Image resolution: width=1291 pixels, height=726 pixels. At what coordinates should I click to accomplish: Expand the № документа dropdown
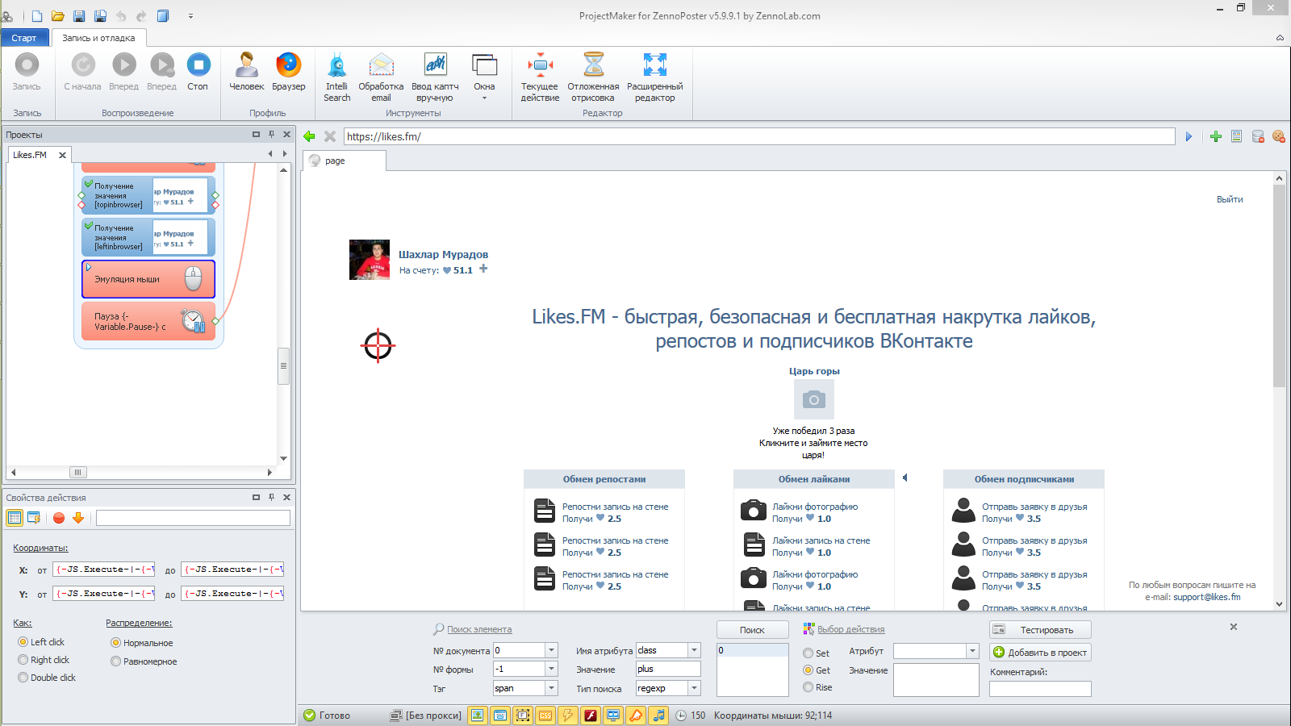[x=552, y=650]
